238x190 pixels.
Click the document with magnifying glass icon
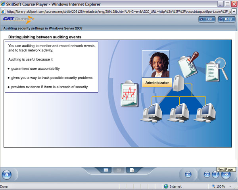point(217,70)
